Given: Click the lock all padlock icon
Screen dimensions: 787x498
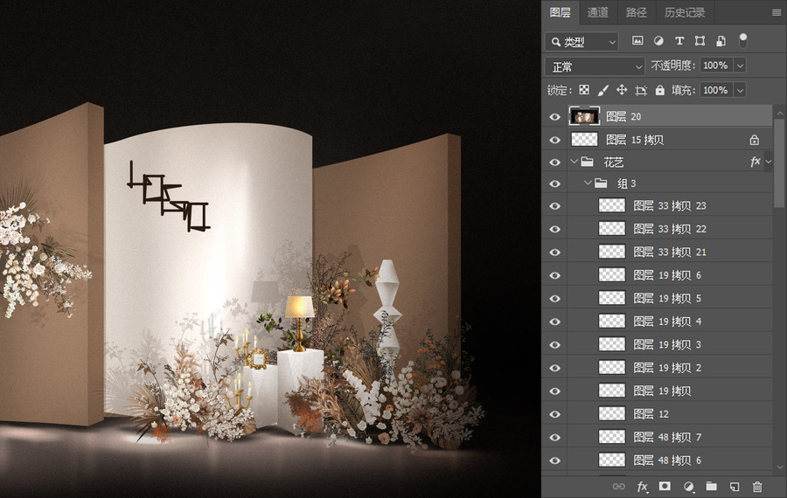Looking at the screenshot, I should pyautogui.click(x=660, y=90).
